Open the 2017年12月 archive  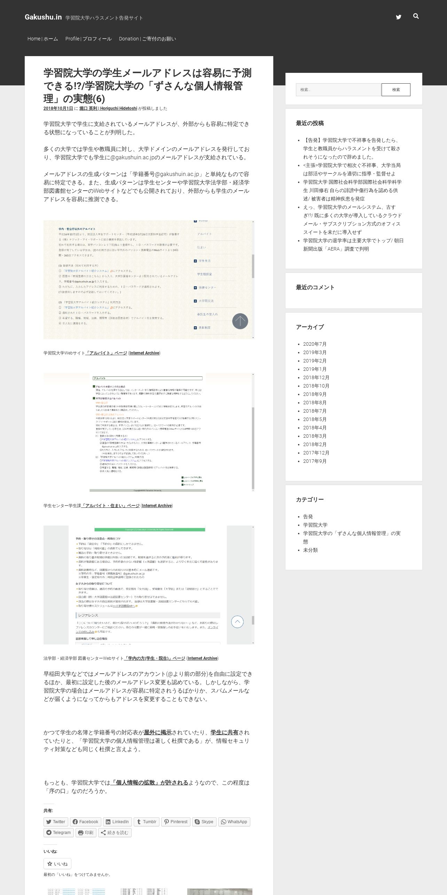(x=316, y=453)
